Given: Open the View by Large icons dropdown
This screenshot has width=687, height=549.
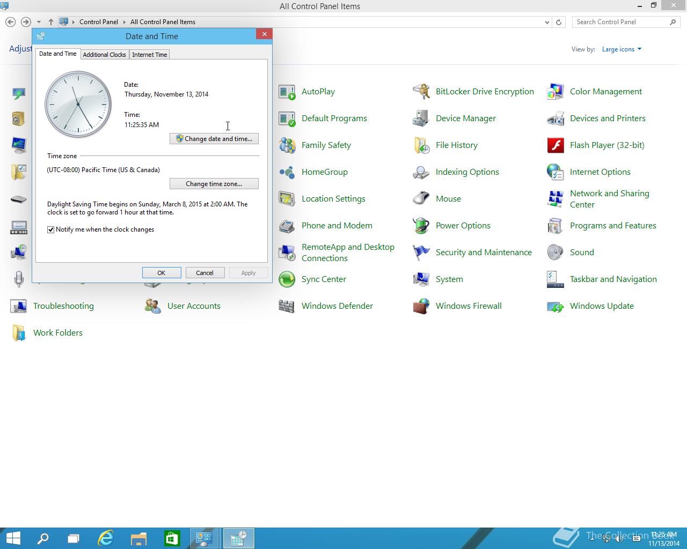Looking at the screenshot, I should click(622, 49).
